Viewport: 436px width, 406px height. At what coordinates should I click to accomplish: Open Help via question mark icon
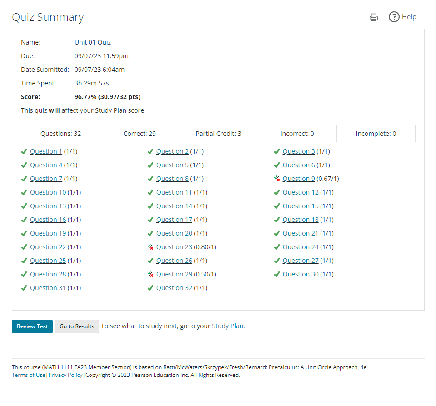(394, 17)
